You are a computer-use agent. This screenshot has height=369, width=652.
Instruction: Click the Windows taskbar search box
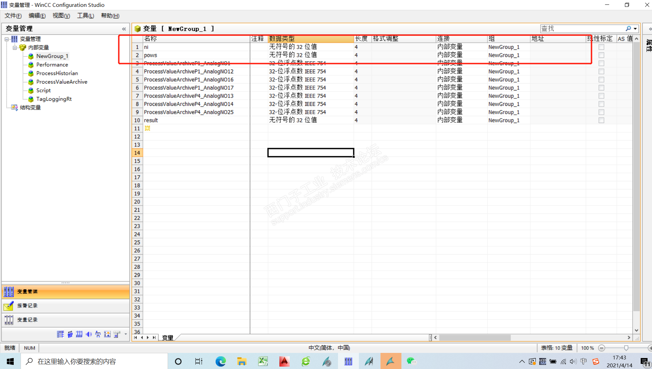(x=94, y=361)
